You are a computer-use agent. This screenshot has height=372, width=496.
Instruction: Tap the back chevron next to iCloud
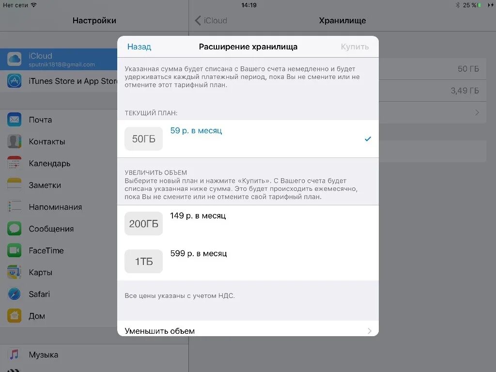198,20
